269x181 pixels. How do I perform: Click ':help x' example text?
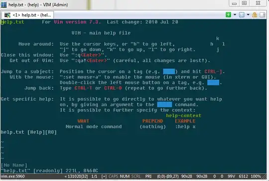tap(185, 127)
